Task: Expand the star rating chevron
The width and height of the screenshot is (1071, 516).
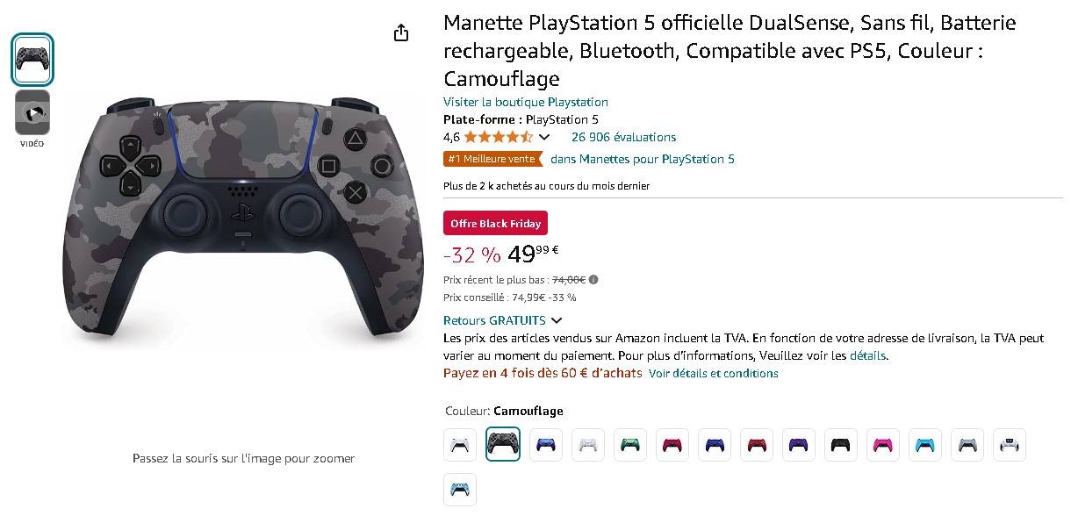Action: point(544,137)
